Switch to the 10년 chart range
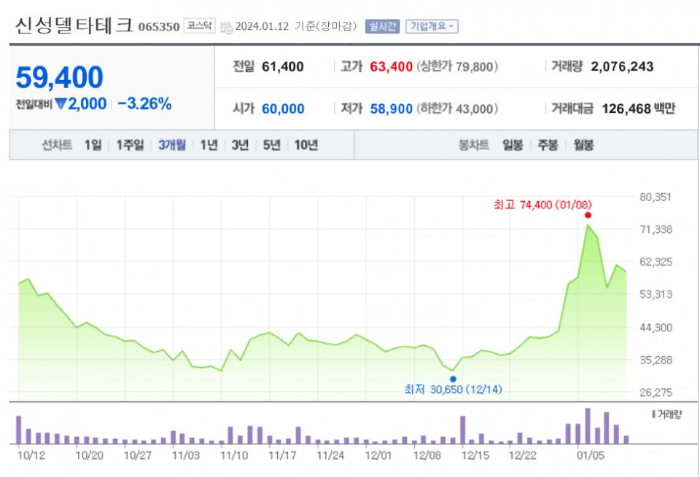This screenshot has width=700, height=477. click(306, 145)
